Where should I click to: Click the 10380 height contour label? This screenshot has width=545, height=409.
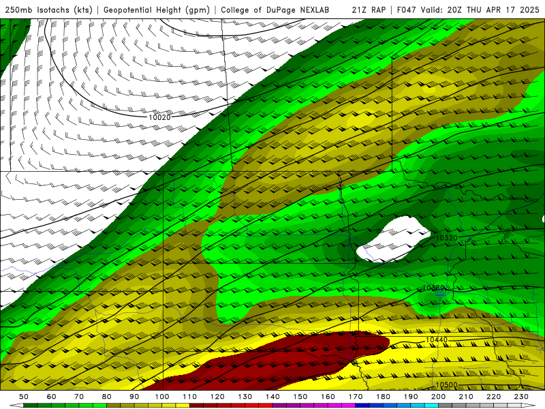pyautogui.click(x=433, y=288)
